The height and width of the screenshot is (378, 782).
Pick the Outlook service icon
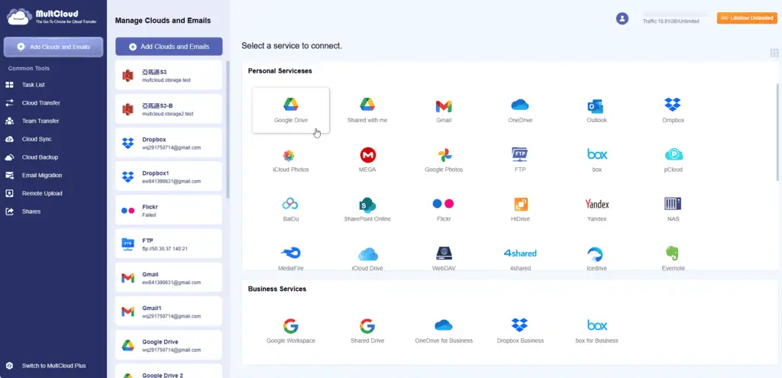pyautogui.click(x=596, y=105)
